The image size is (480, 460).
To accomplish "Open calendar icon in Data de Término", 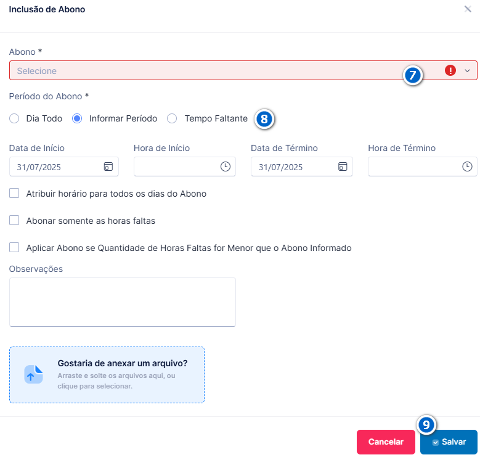I will coord(343,166).
